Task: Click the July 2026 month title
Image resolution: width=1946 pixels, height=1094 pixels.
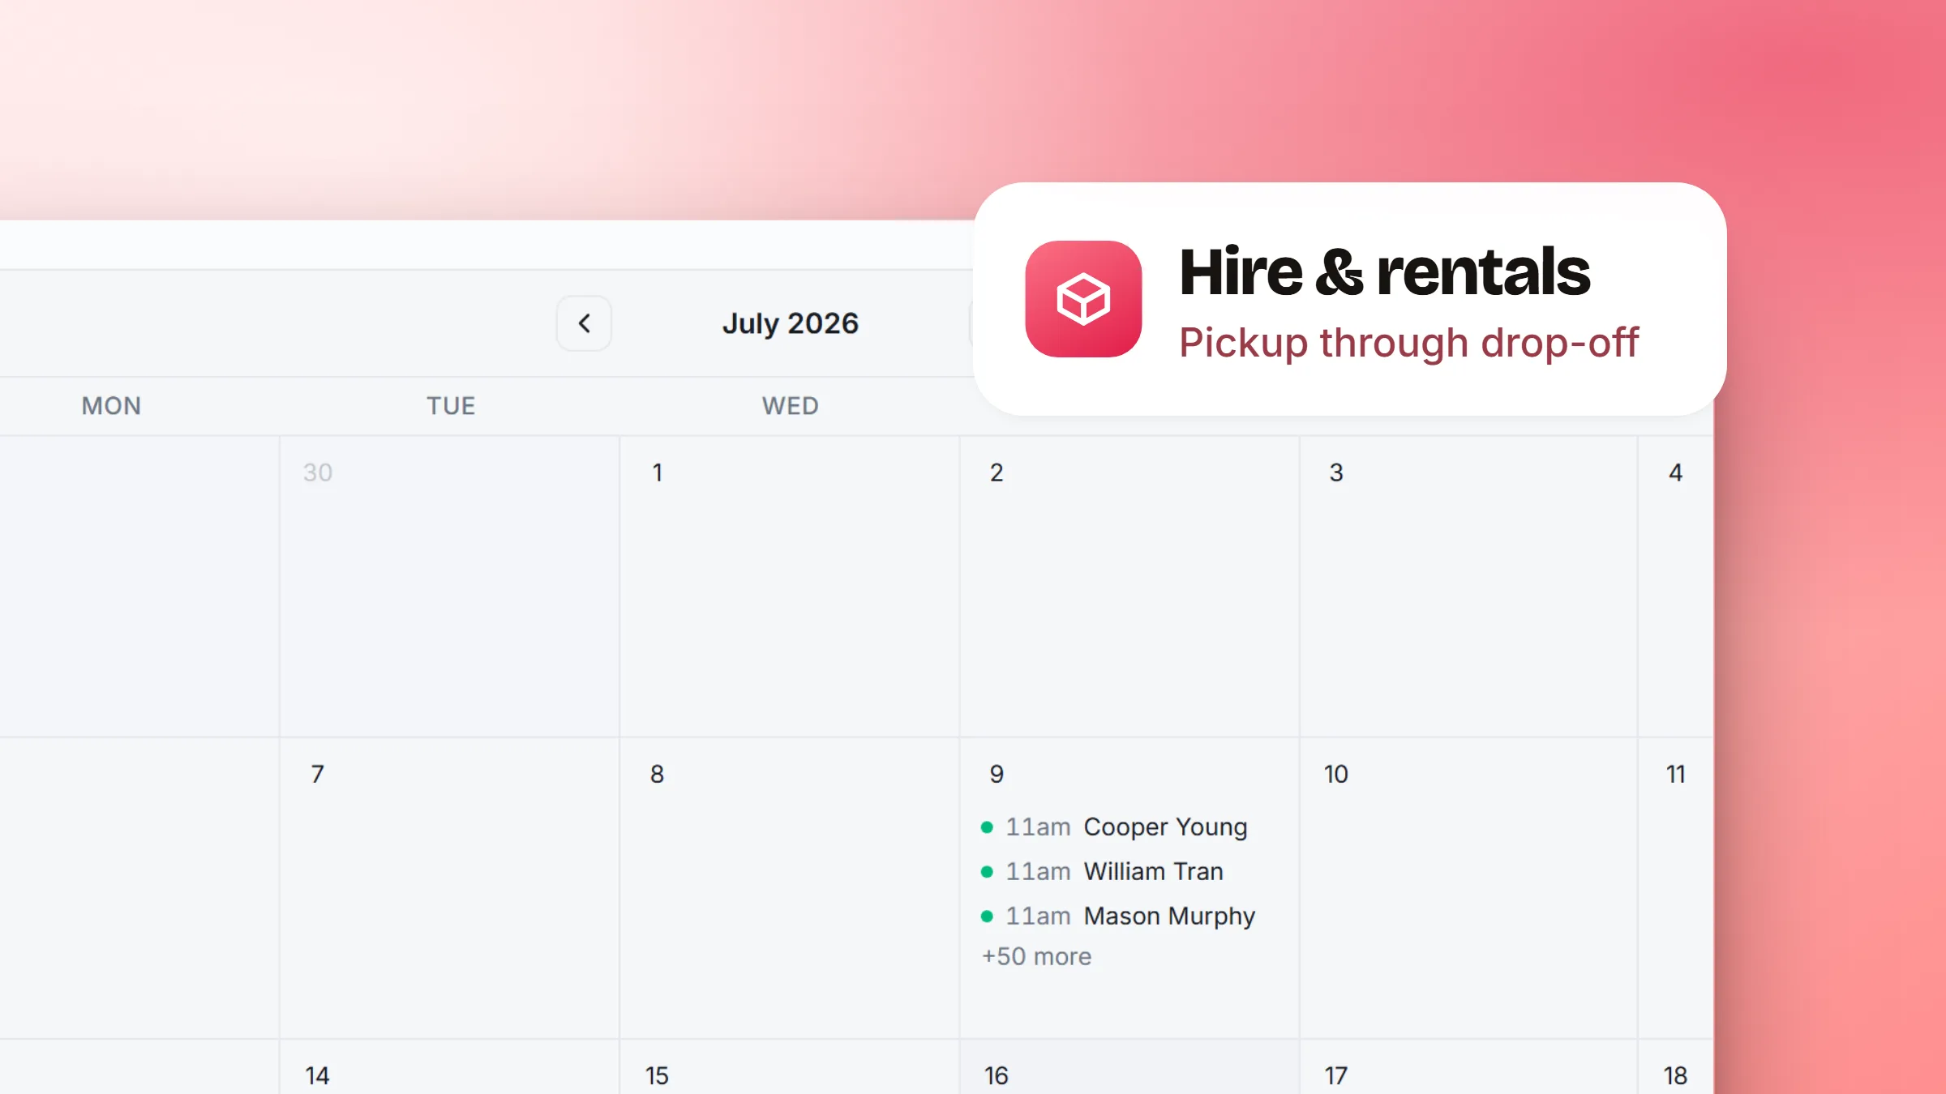Action: pos(790,323)
